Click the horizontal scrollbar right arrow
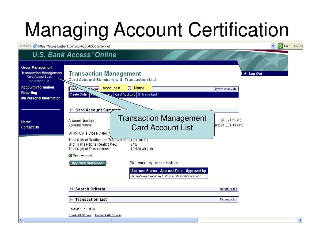Image resolution: width=314 pixels, height=236 pixels. click(300, 220)
